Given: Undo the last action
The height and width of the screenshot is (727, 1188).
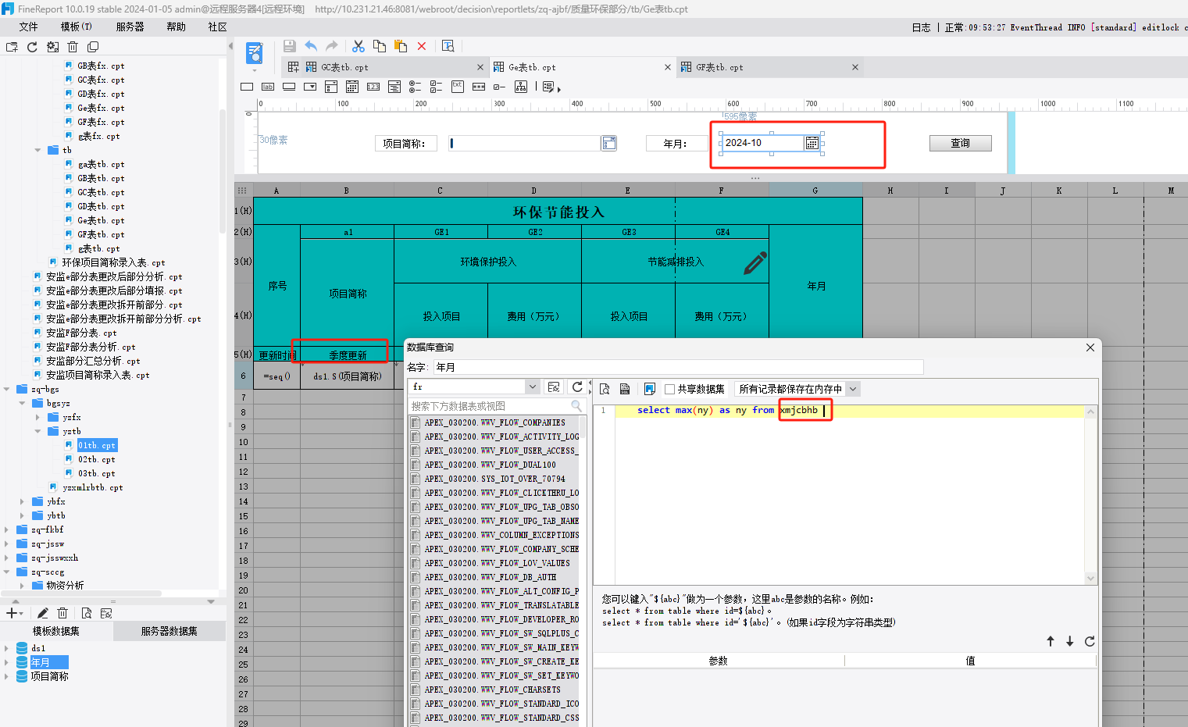Looking at the screenshot, I should tap(311, 46).
